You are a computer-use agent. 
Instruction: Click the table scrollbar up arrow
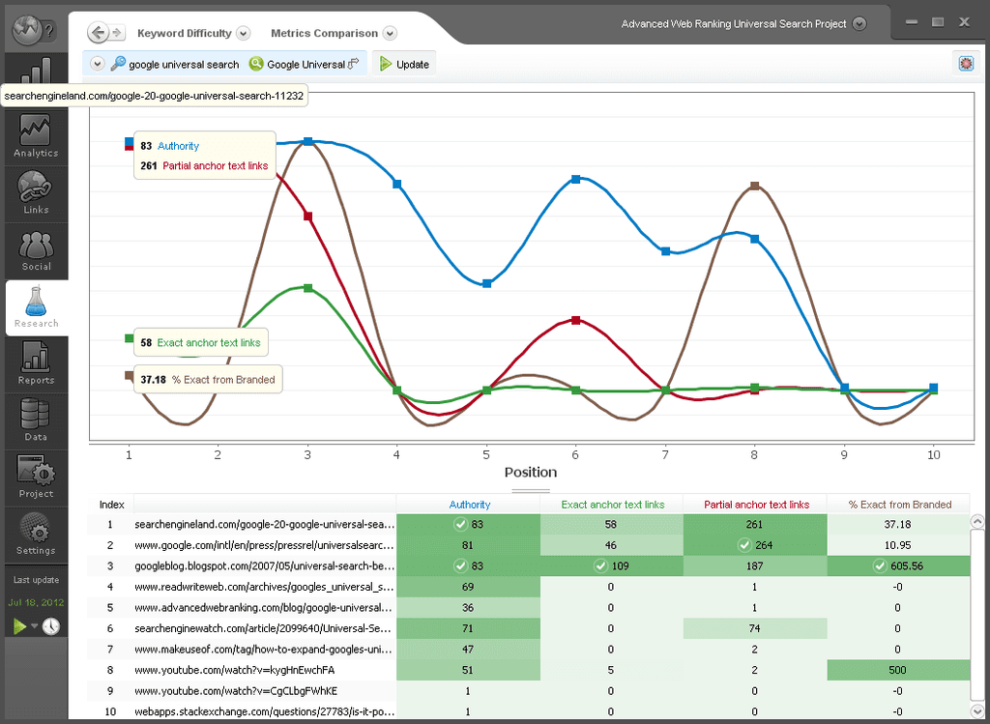[x=976, y=521]
